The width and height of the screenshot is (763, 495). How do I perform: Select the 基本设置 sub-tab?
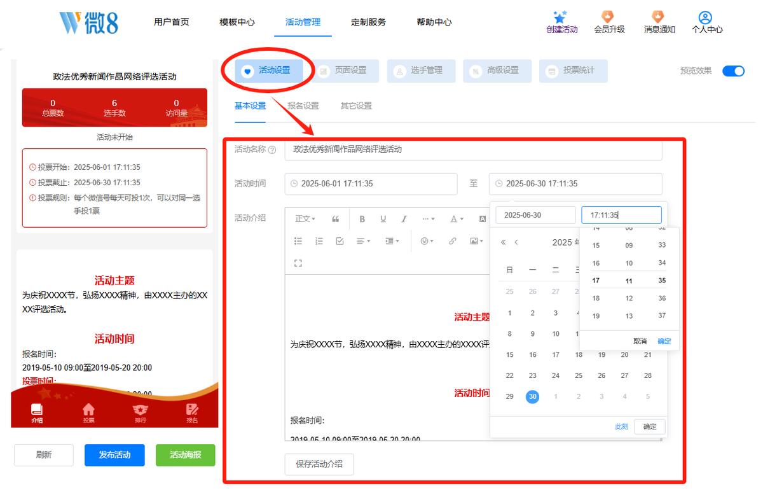pyautogui.click(x=250, y=106)
